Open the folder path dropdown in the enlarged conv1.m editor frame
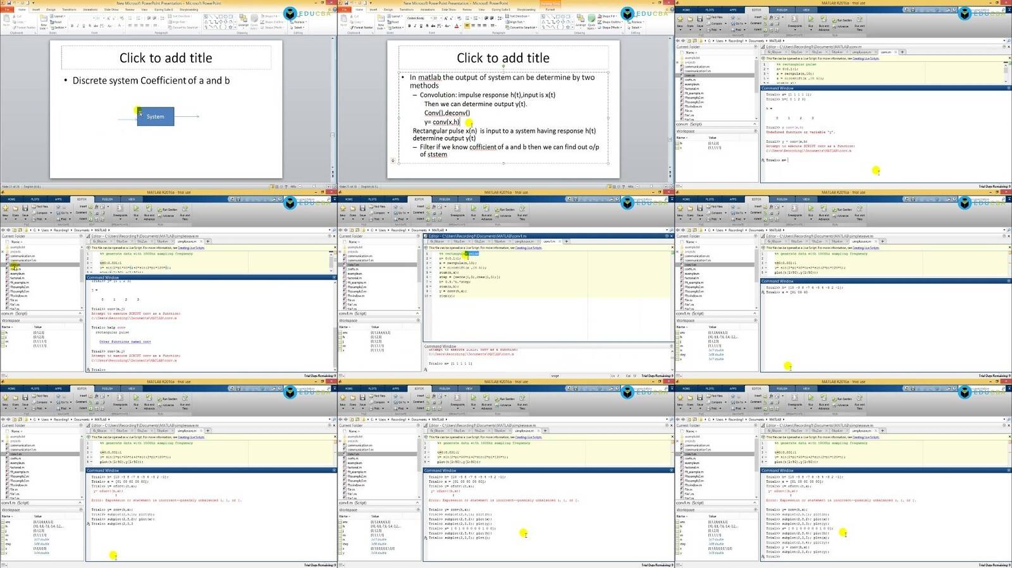The width and height of the screenshot is (1012, 568). (x=667, y=230)
